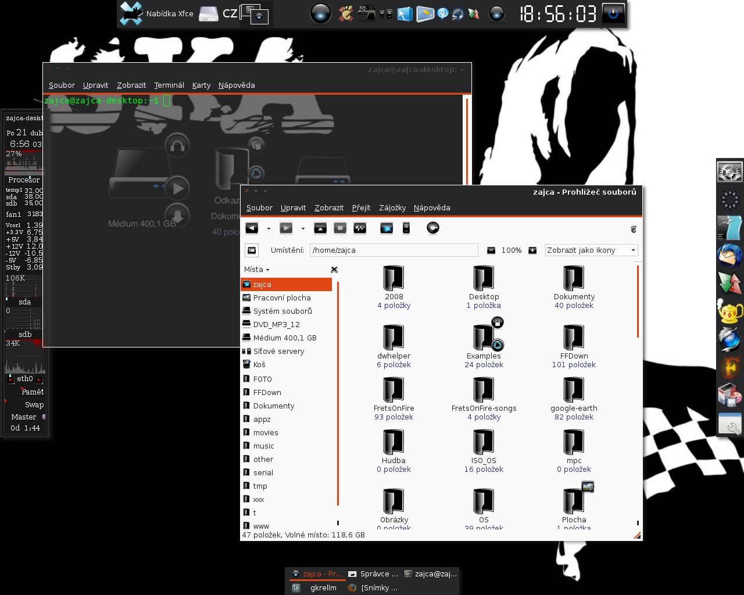Screen dimensions: 744x595
Task: Go back in the file browser
Action: pos(252,228)
